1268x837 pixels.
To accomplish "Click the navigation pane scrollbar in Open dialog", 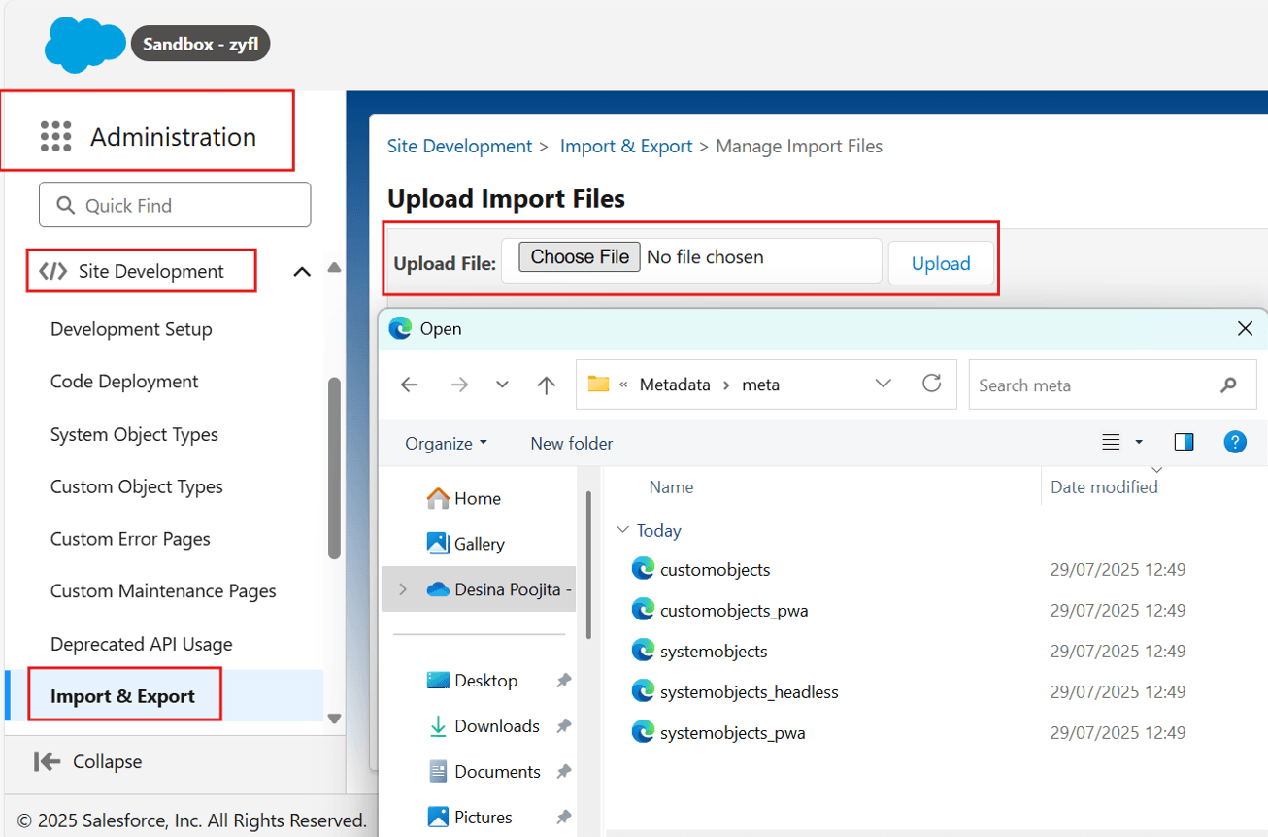I will (x=588, y=563).
